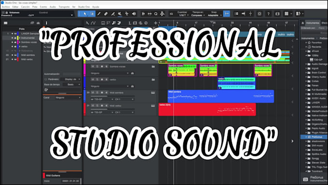This screenshot has height=185, width=328.
Task: Open the Transporte menu
Action: 64,7
